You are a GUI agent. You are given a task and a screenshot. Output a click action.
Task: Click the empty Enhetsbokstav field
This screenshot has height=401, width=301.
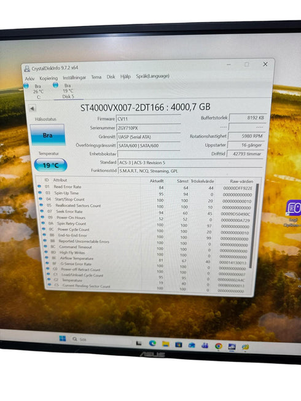point(149,154)
